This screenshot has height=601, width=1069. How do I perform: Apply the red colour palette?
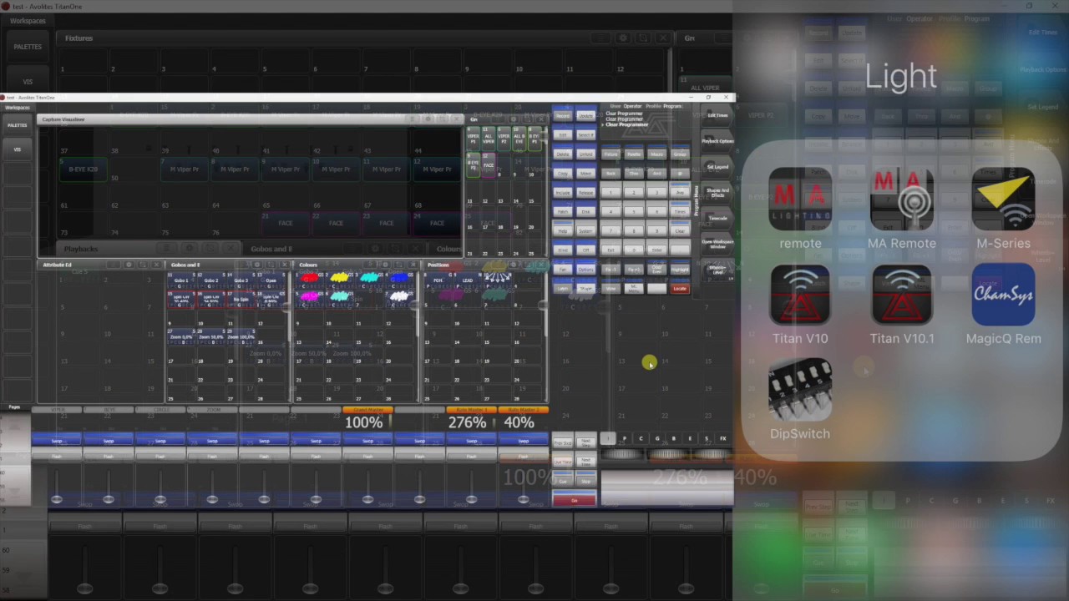click(x=309, y=280)
